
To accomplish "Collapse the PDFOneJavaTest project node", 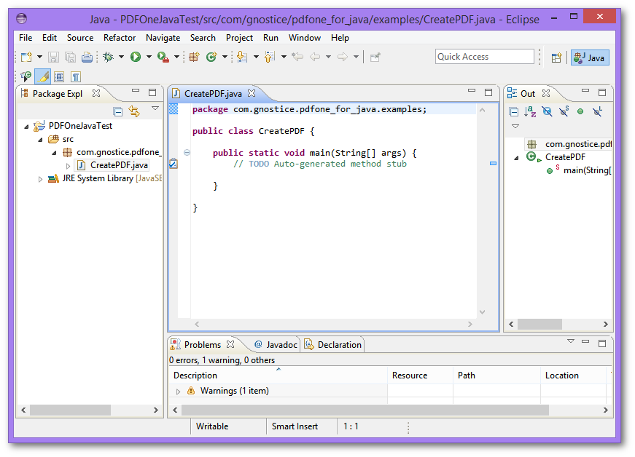I will [x=27, y=127].
